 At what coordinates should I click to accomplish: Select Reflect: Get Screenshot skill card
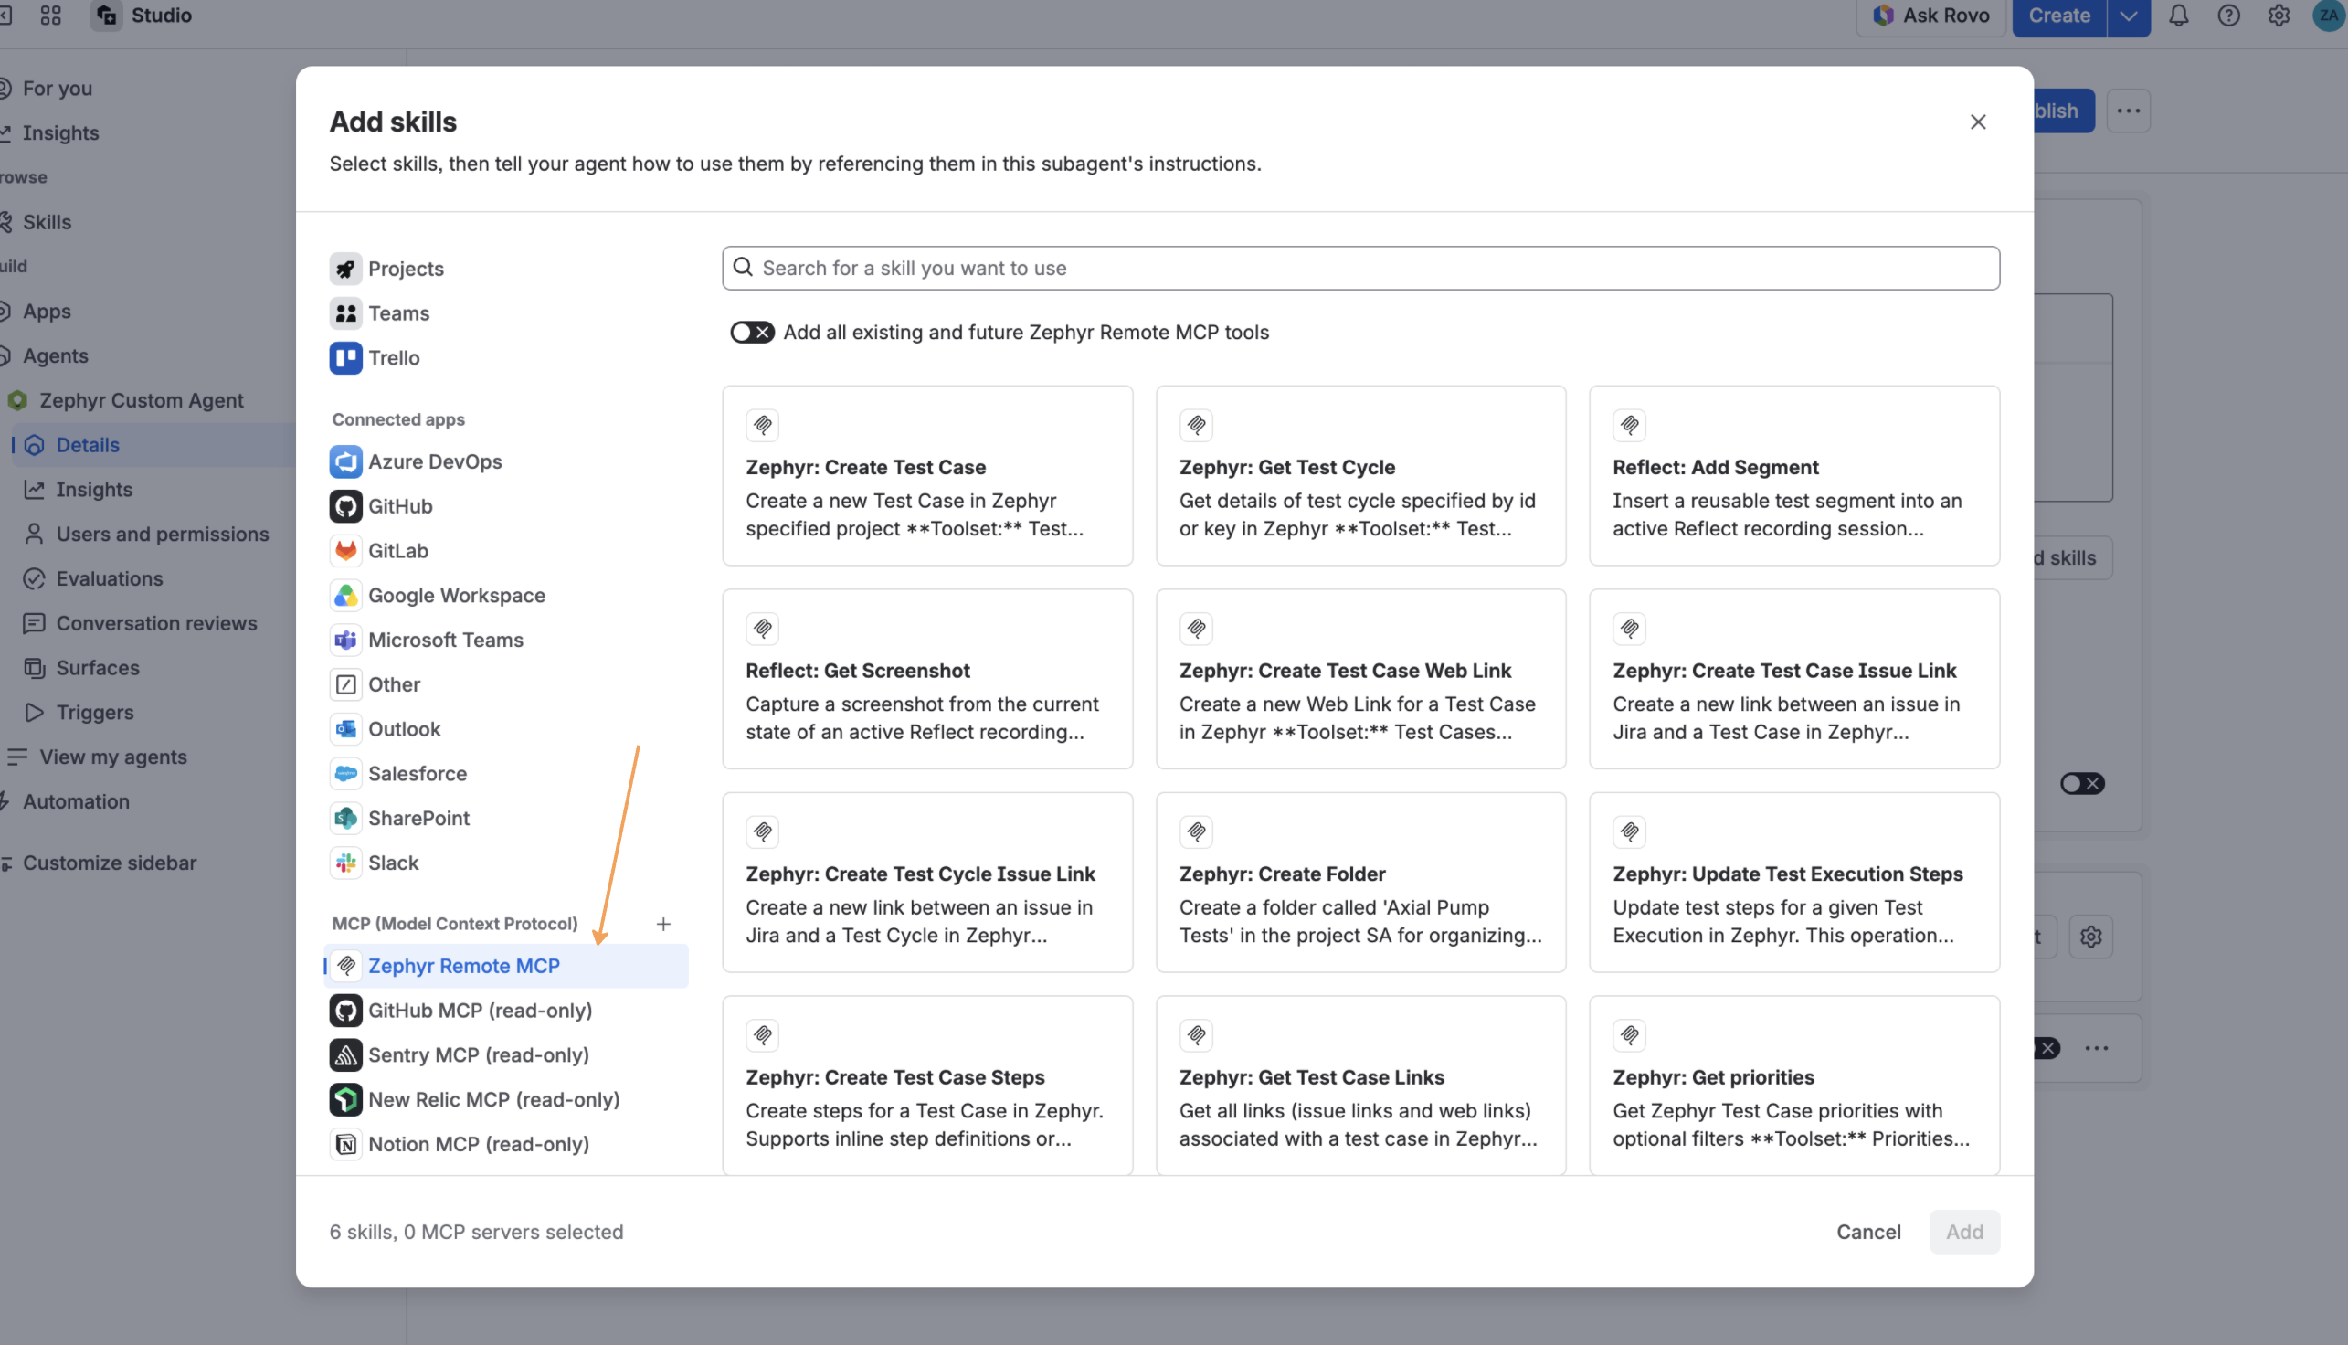[x=926, y=678]
